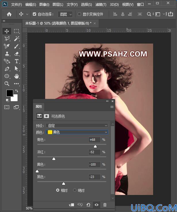177x212 pixels.
Task: Select the Paint Bucket tool
Action: [x=7, y=61]
